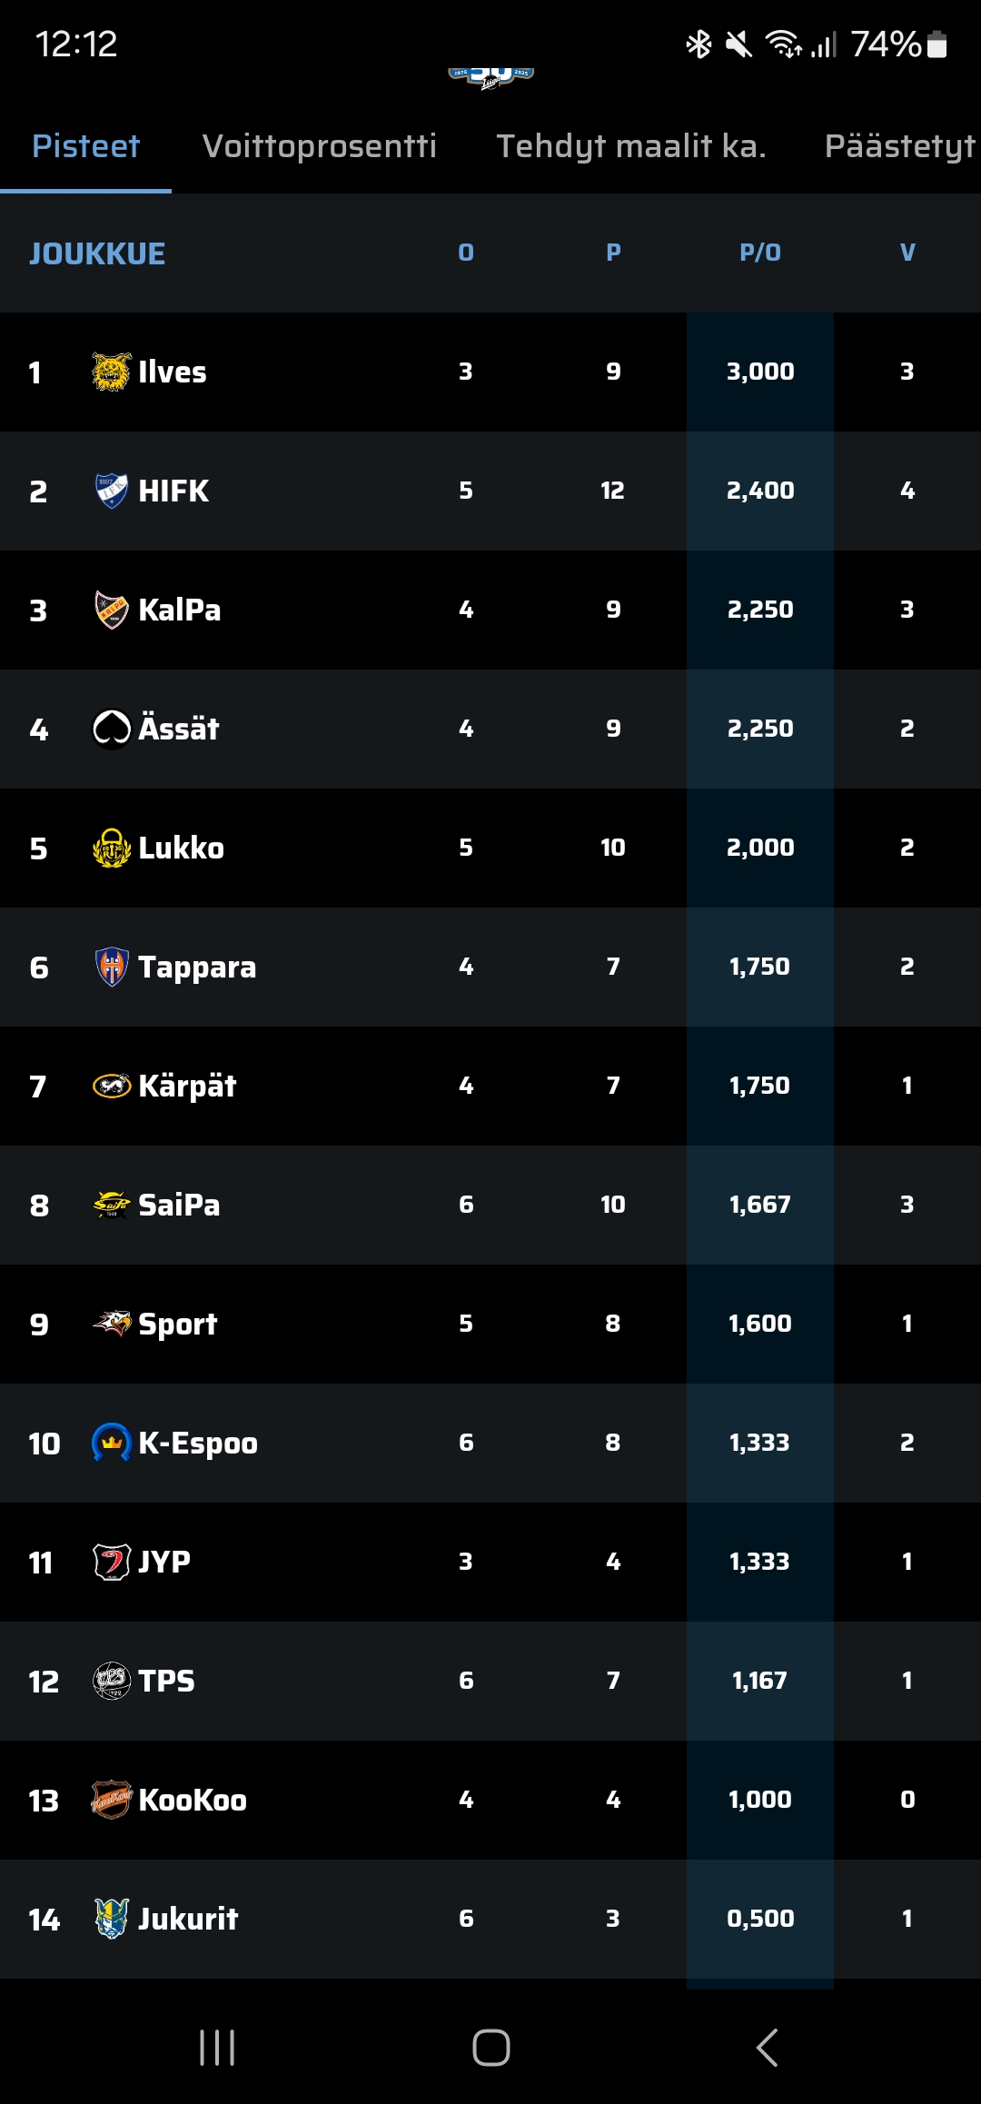Screen dimensions: 981x2104
Task: Select the Pisteet tab
Action: 86,146
